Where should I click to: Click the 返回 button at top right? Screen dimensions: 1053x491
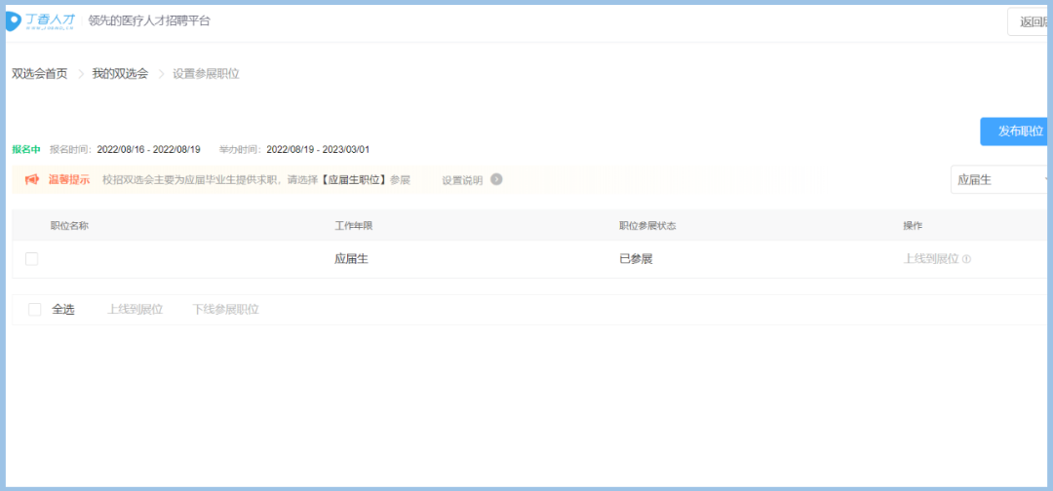[1029, 22]
